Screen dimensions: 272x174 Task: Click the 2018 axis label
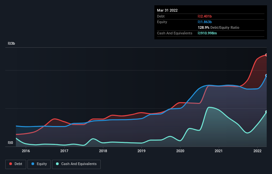coord(103,151)
